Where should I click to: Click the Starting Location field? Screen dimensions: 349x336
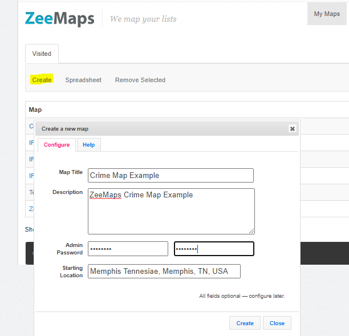coord(164,271)
